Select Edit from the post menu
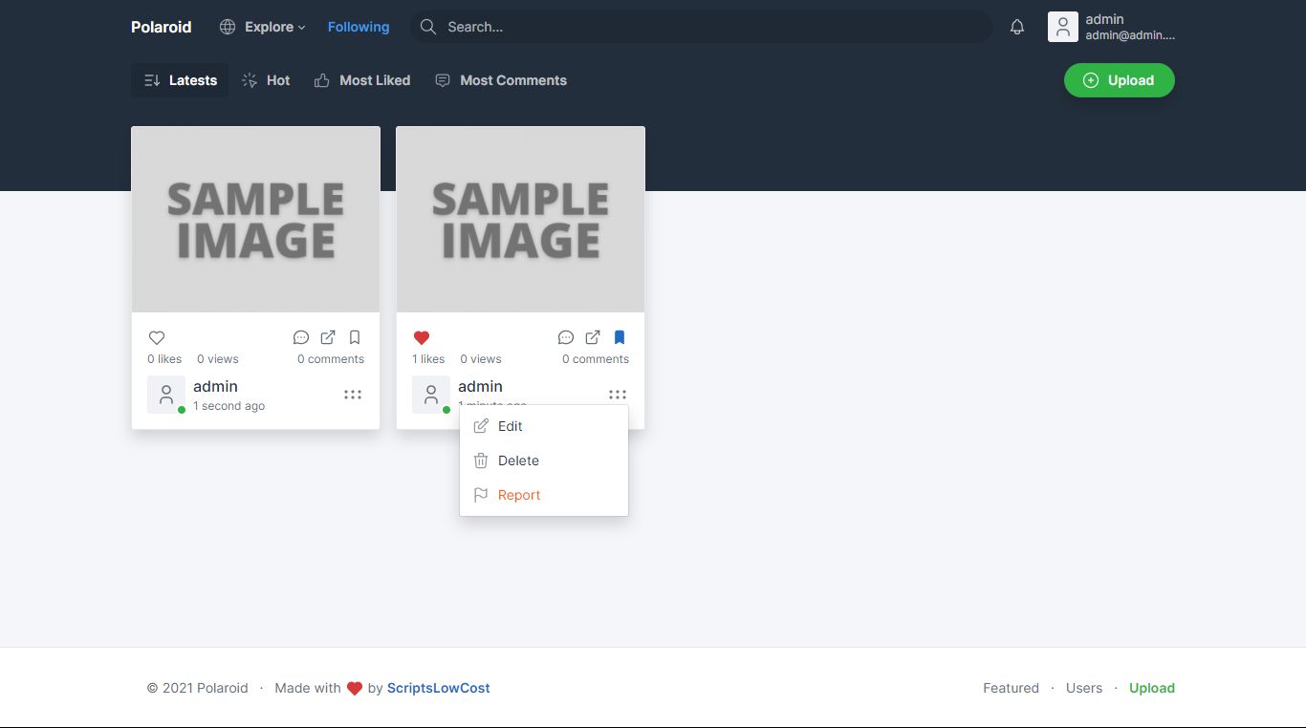 click(x=511, y=426)
